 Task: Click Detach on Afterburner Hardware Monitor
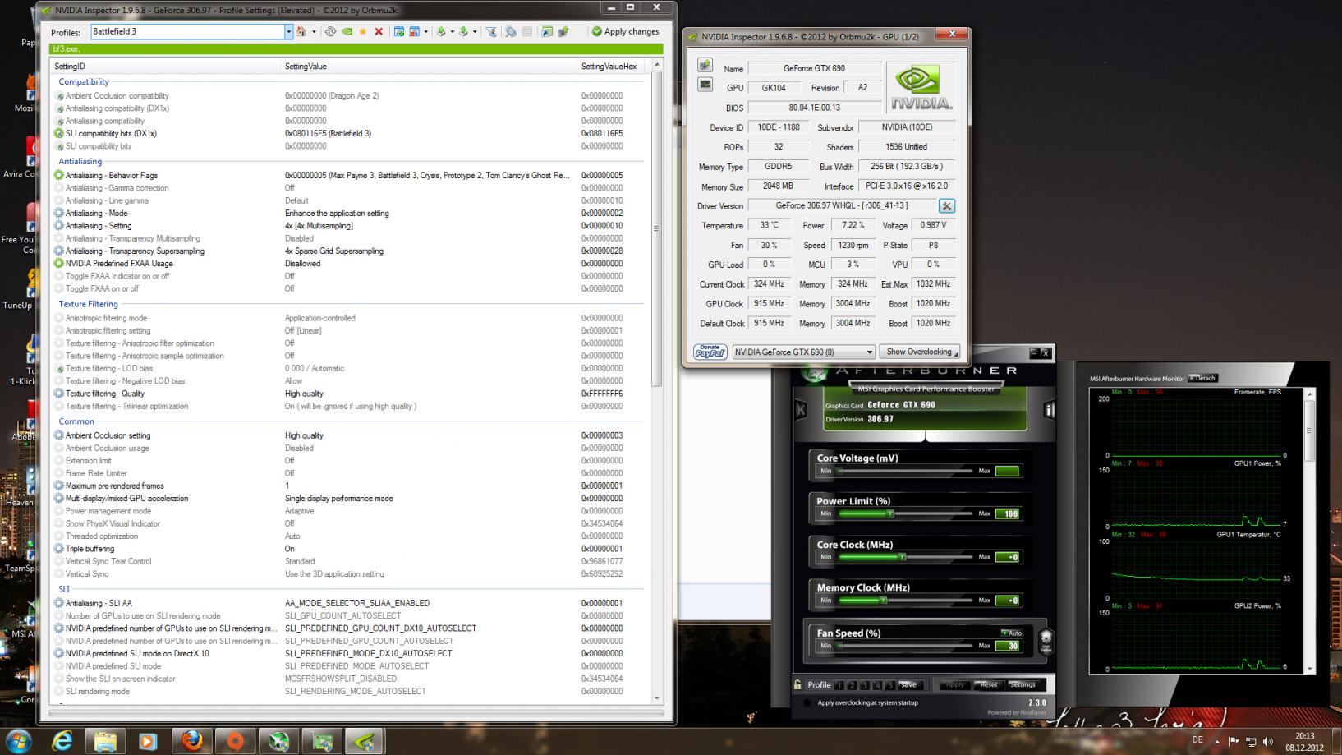(x=1203, y=378)
